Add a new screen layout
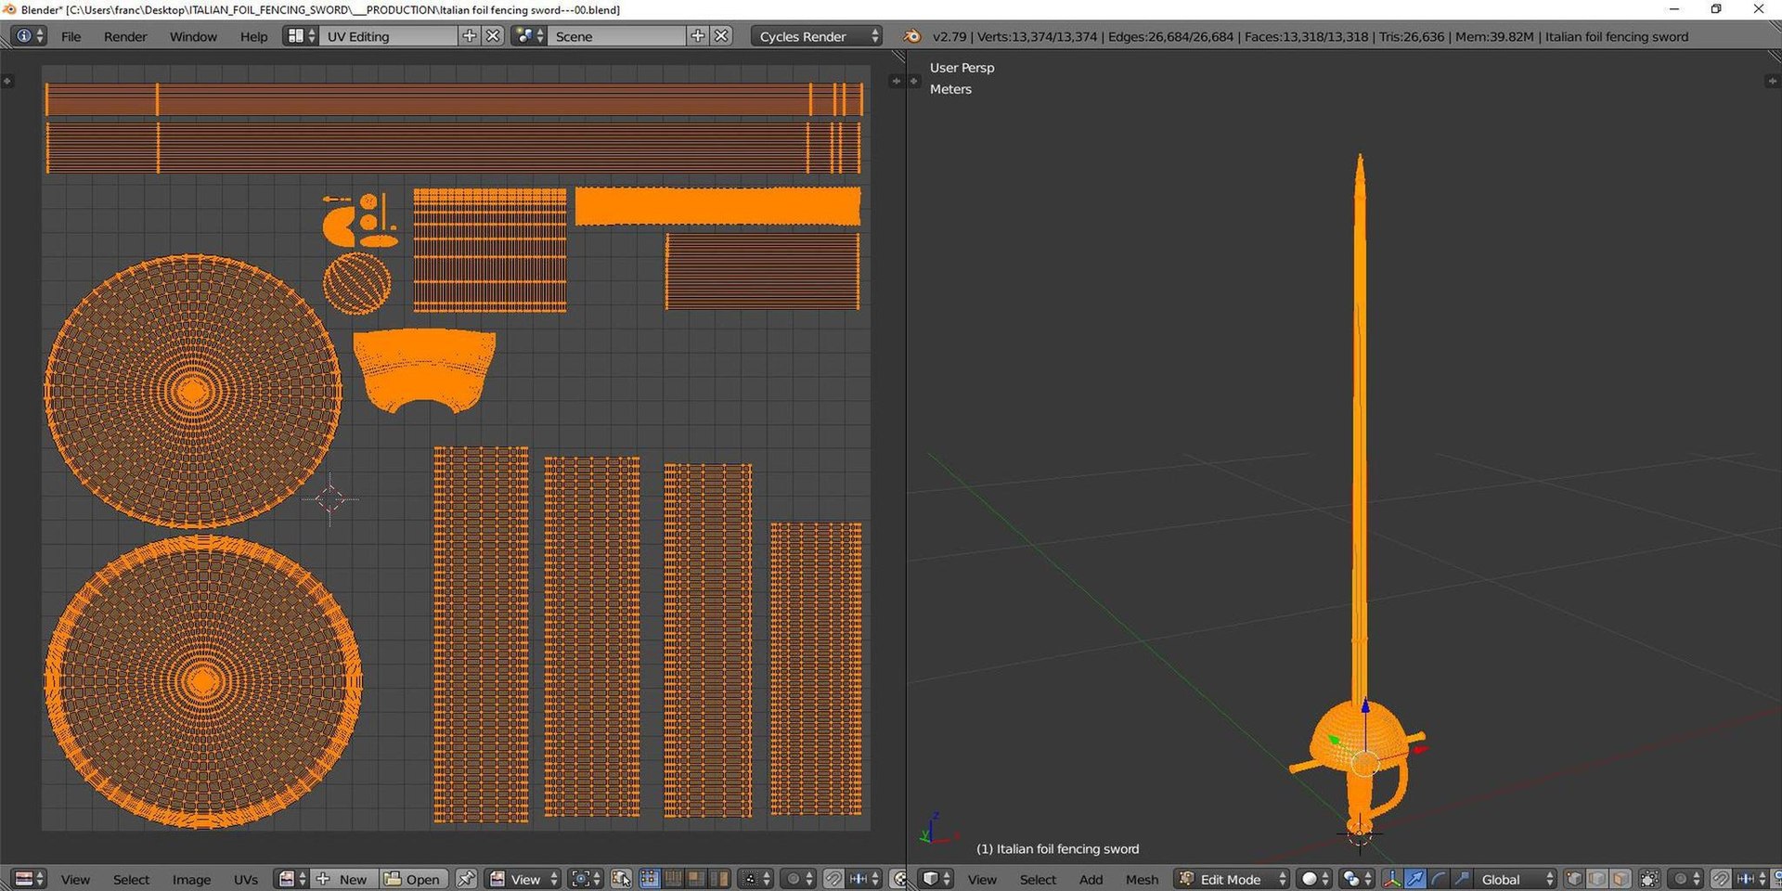The height and width of the screenshot is (891, 1782). click(x=470, y=36)
